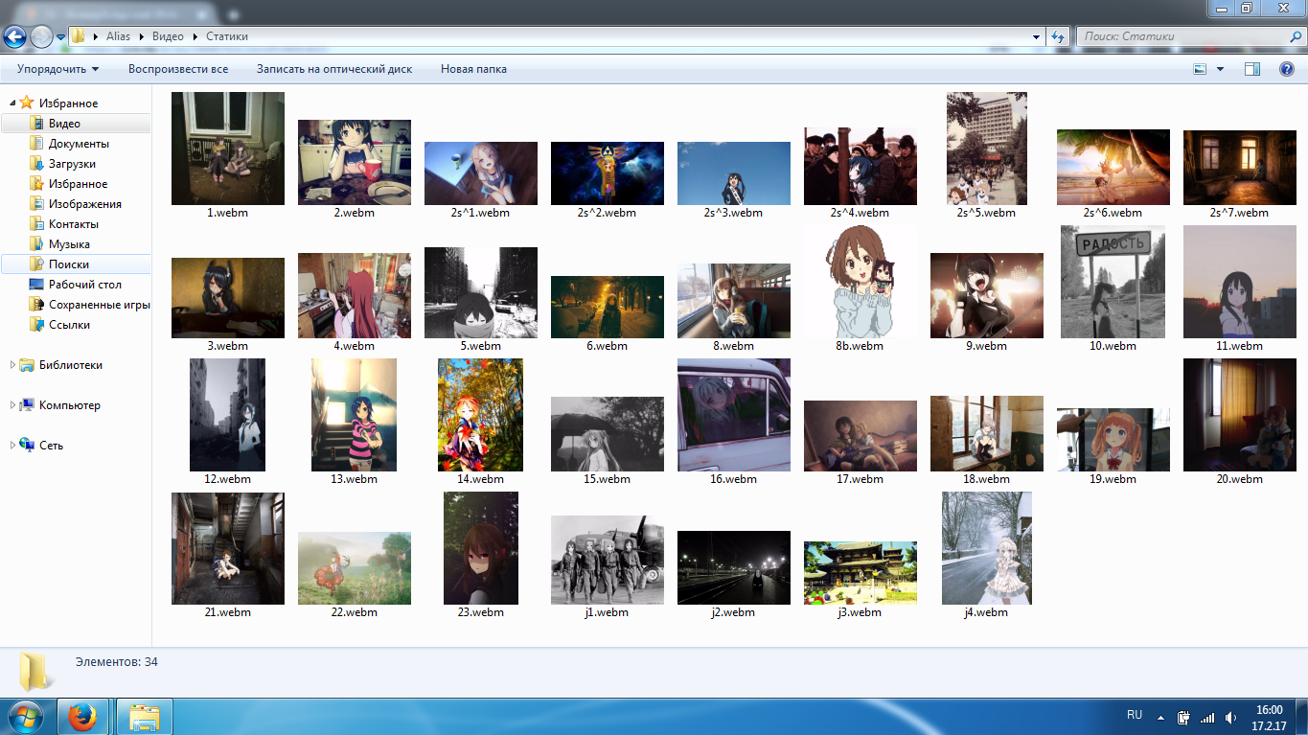
Task: Collapse the "Избранное" tree section
Action: (x=12, y=103)
